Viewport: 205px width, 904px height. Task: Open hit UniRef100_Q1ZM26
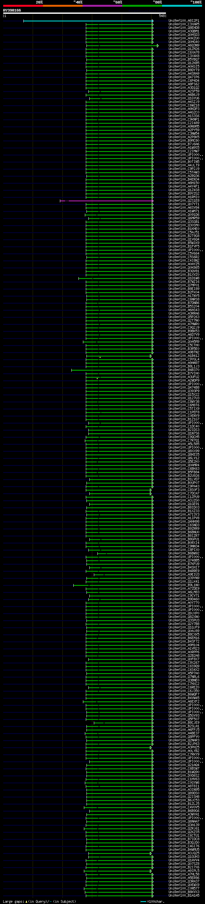click(184, 49)
